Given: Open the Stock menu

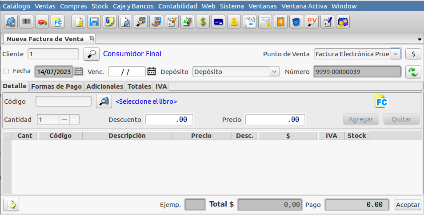Looking at the screenshot, I should click(x=100, y=6).
